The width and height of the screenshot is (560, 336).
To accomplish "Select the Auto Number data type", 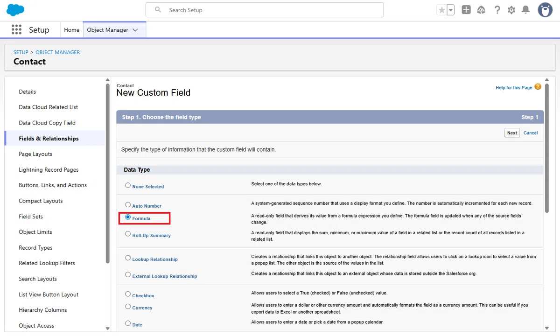I will pos(128,204).
